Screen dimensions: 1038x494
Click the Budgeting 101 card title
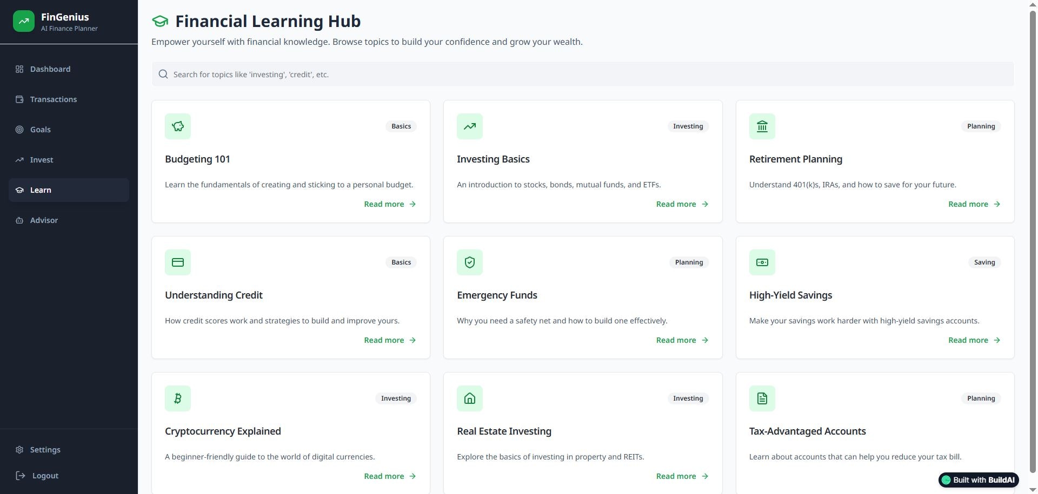[x=197, y=159]
